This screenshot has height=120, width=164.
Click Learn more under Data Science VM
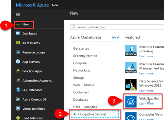coord(146,91)
